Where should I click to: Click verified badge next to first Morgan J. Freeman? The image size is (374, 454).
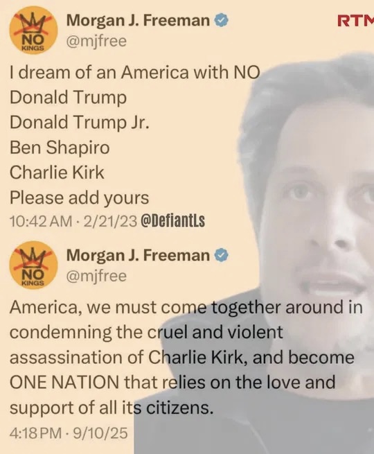pos(222,21)
